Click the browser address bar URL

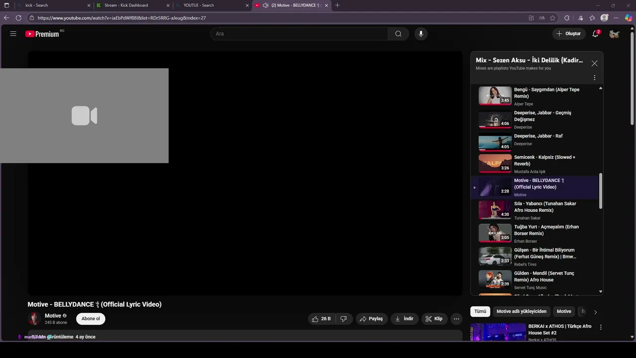122,18
